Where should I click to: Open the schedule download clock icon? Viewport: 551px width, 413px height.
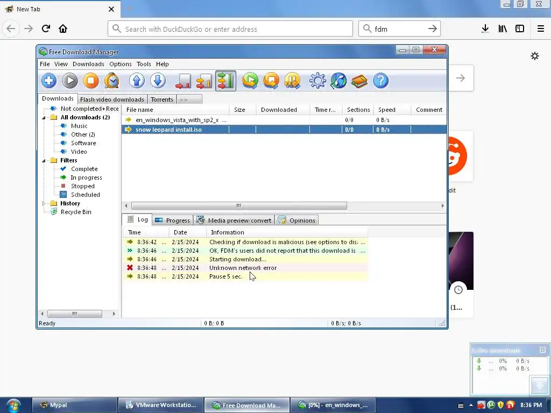pos(112,81)
